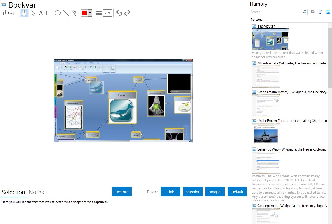Paste as Image
The width and height of the screenshot is (332, 224).
pyautogui.click(x=215, y=192)
